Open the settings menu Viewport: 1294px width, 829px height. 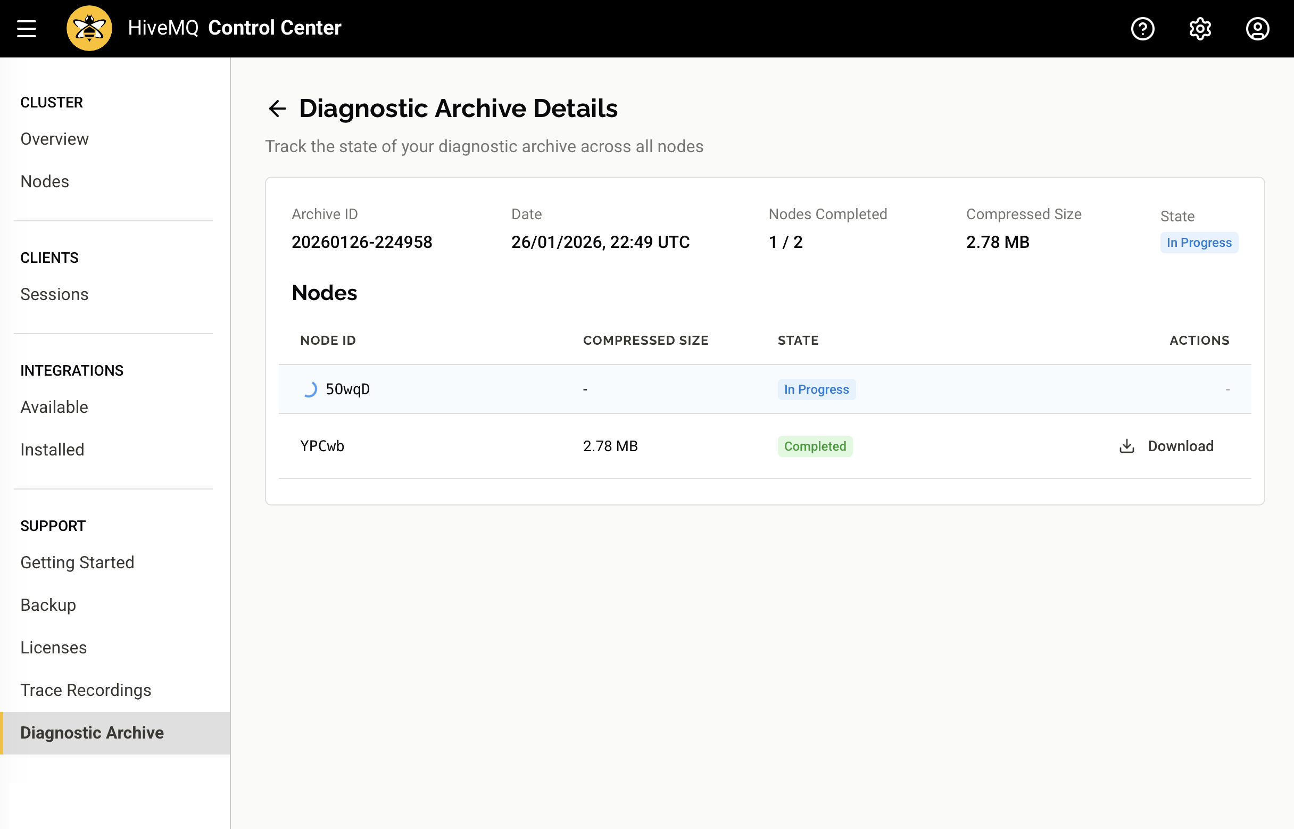pyautogui.click(x=1200, y=29)
